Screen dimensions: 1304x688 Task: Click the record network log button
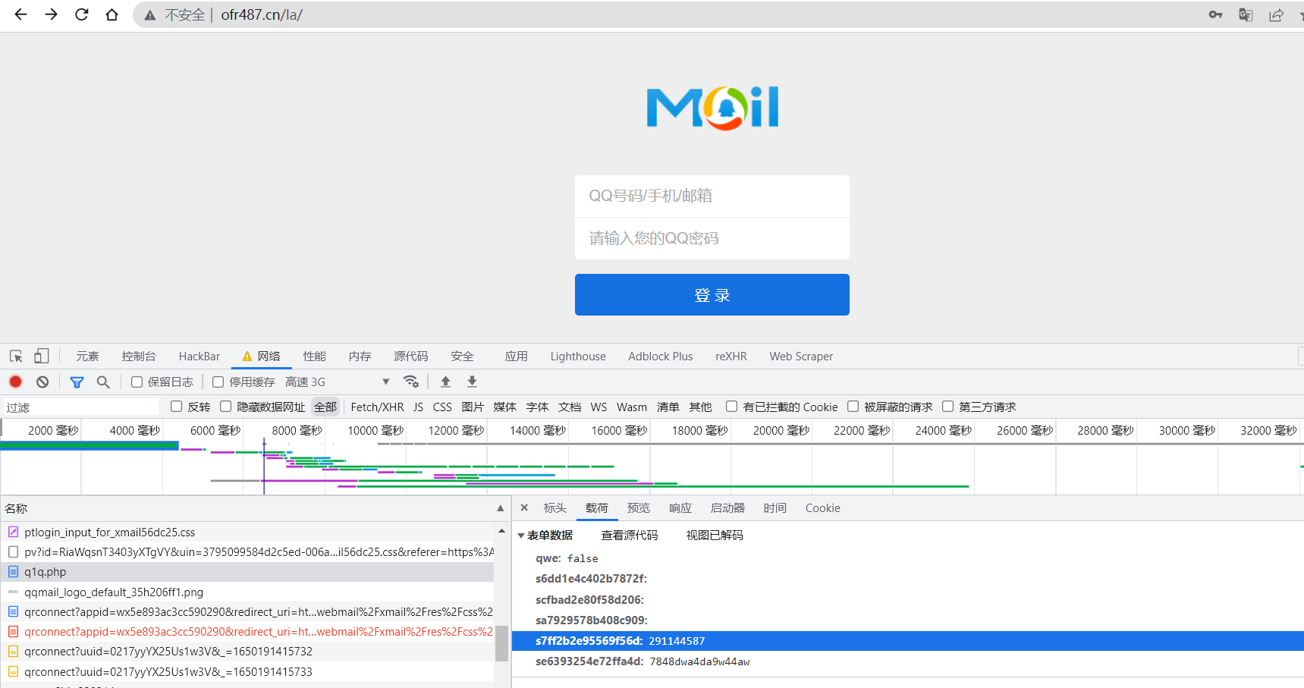pyautogui.click(x=15, y=382)
